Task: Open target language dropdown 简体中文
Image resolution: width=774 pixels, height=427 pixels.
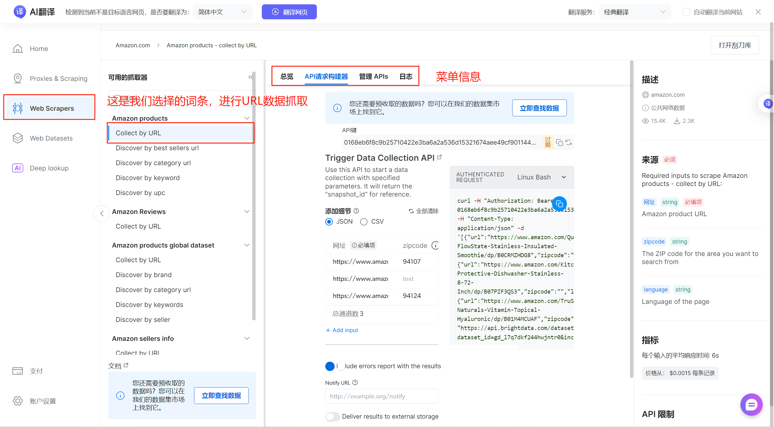Action: (222, 12)
